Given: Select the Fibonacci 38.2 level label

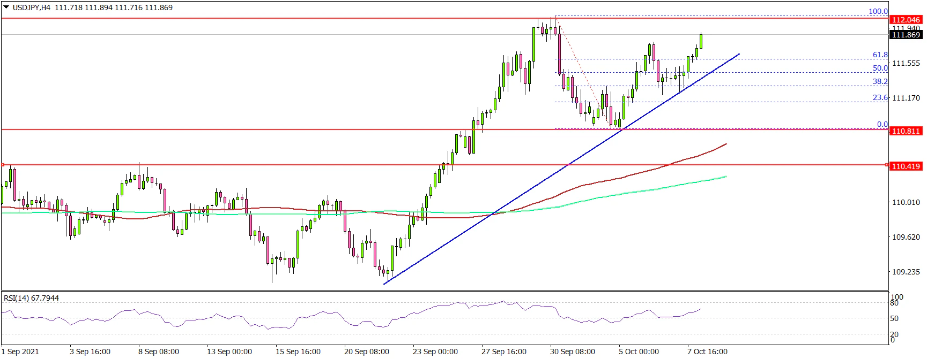Looking at the screenshot, I should point(880,81).
